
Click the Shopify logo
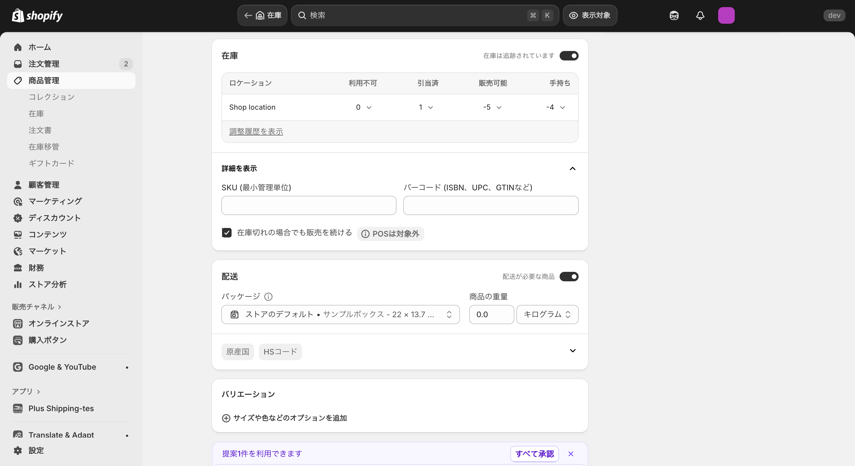pos(37,16)
